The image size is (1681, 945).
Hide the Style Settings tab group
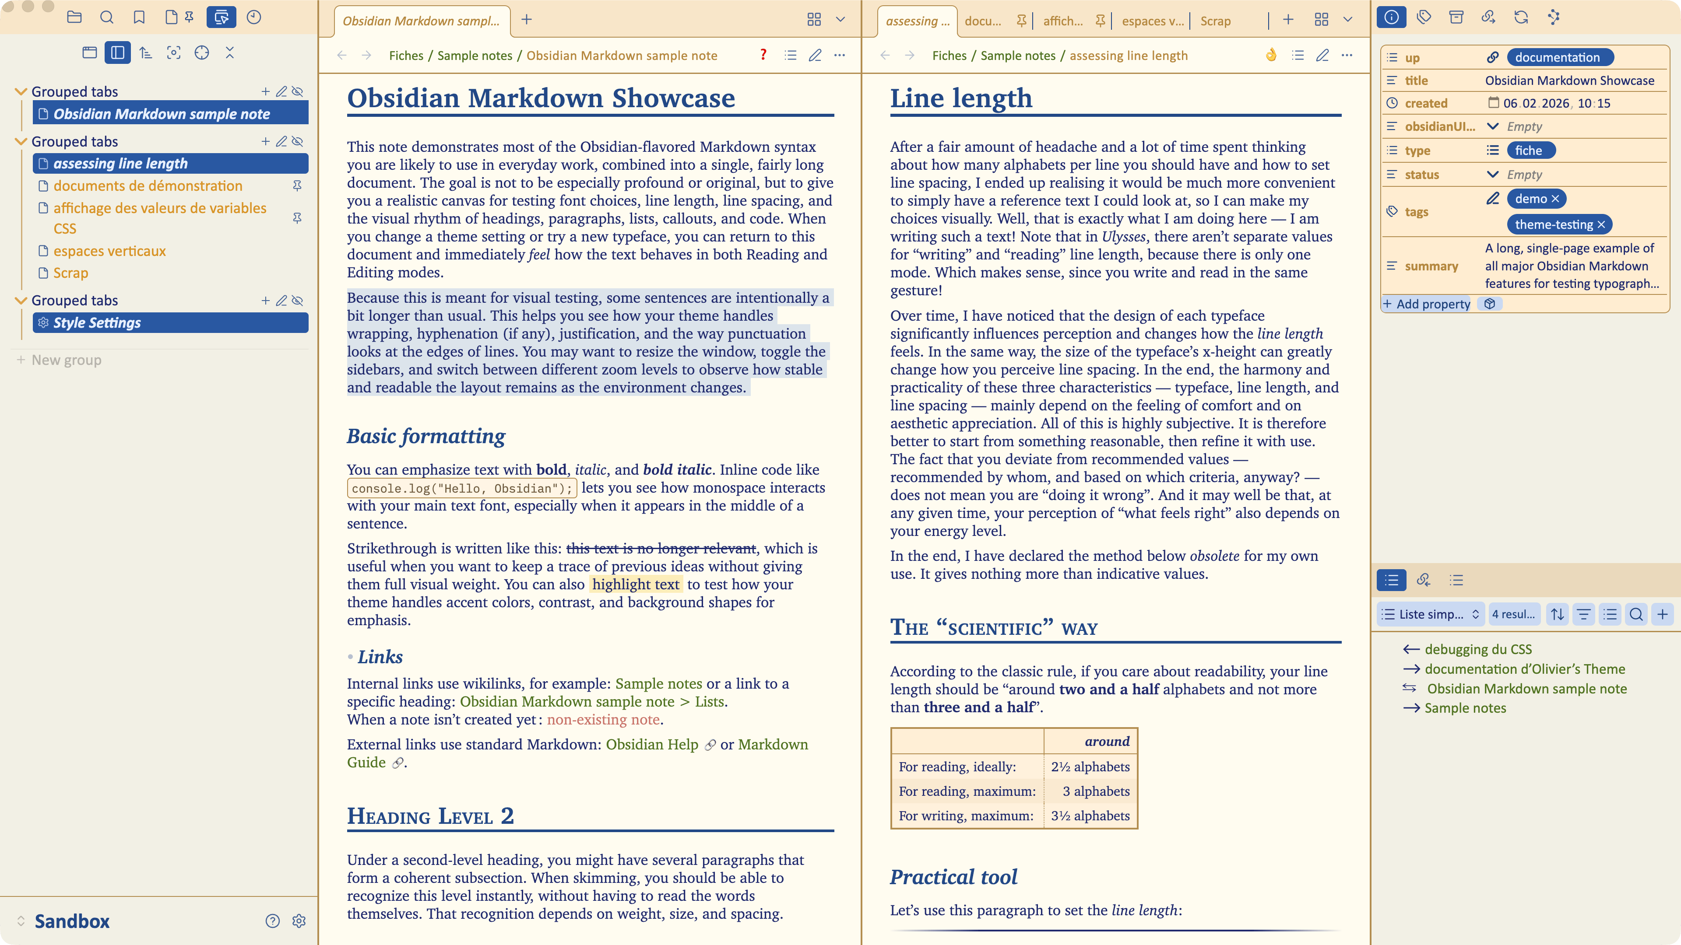click(298, 301)
